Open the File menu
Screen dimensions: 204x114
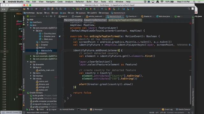pos(28,2)
